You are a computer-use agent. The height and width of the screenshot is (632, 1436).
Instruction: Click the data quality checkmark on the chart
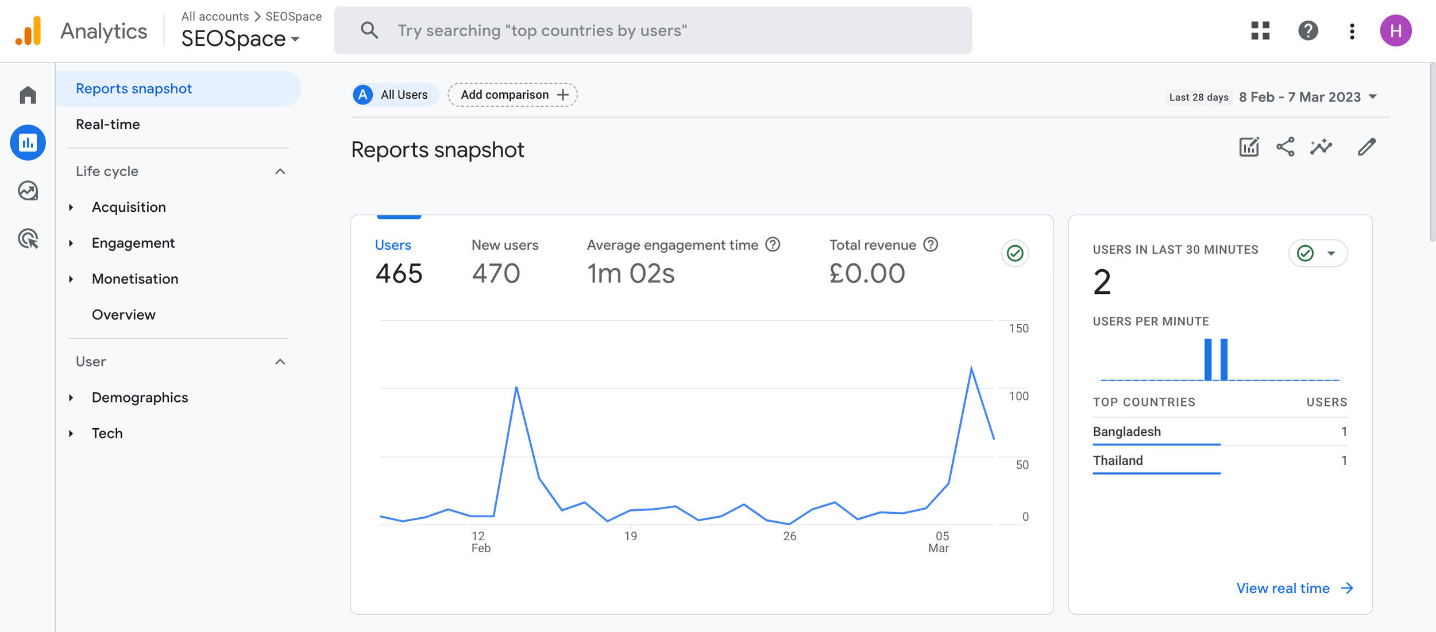pyautogui.click(x=1014, y=253)
